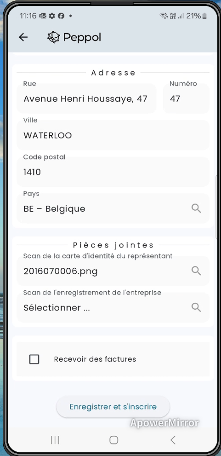The image size is (221, 456).
Task: Tap settings gear in status bar
Action: (x=52, y=16)
